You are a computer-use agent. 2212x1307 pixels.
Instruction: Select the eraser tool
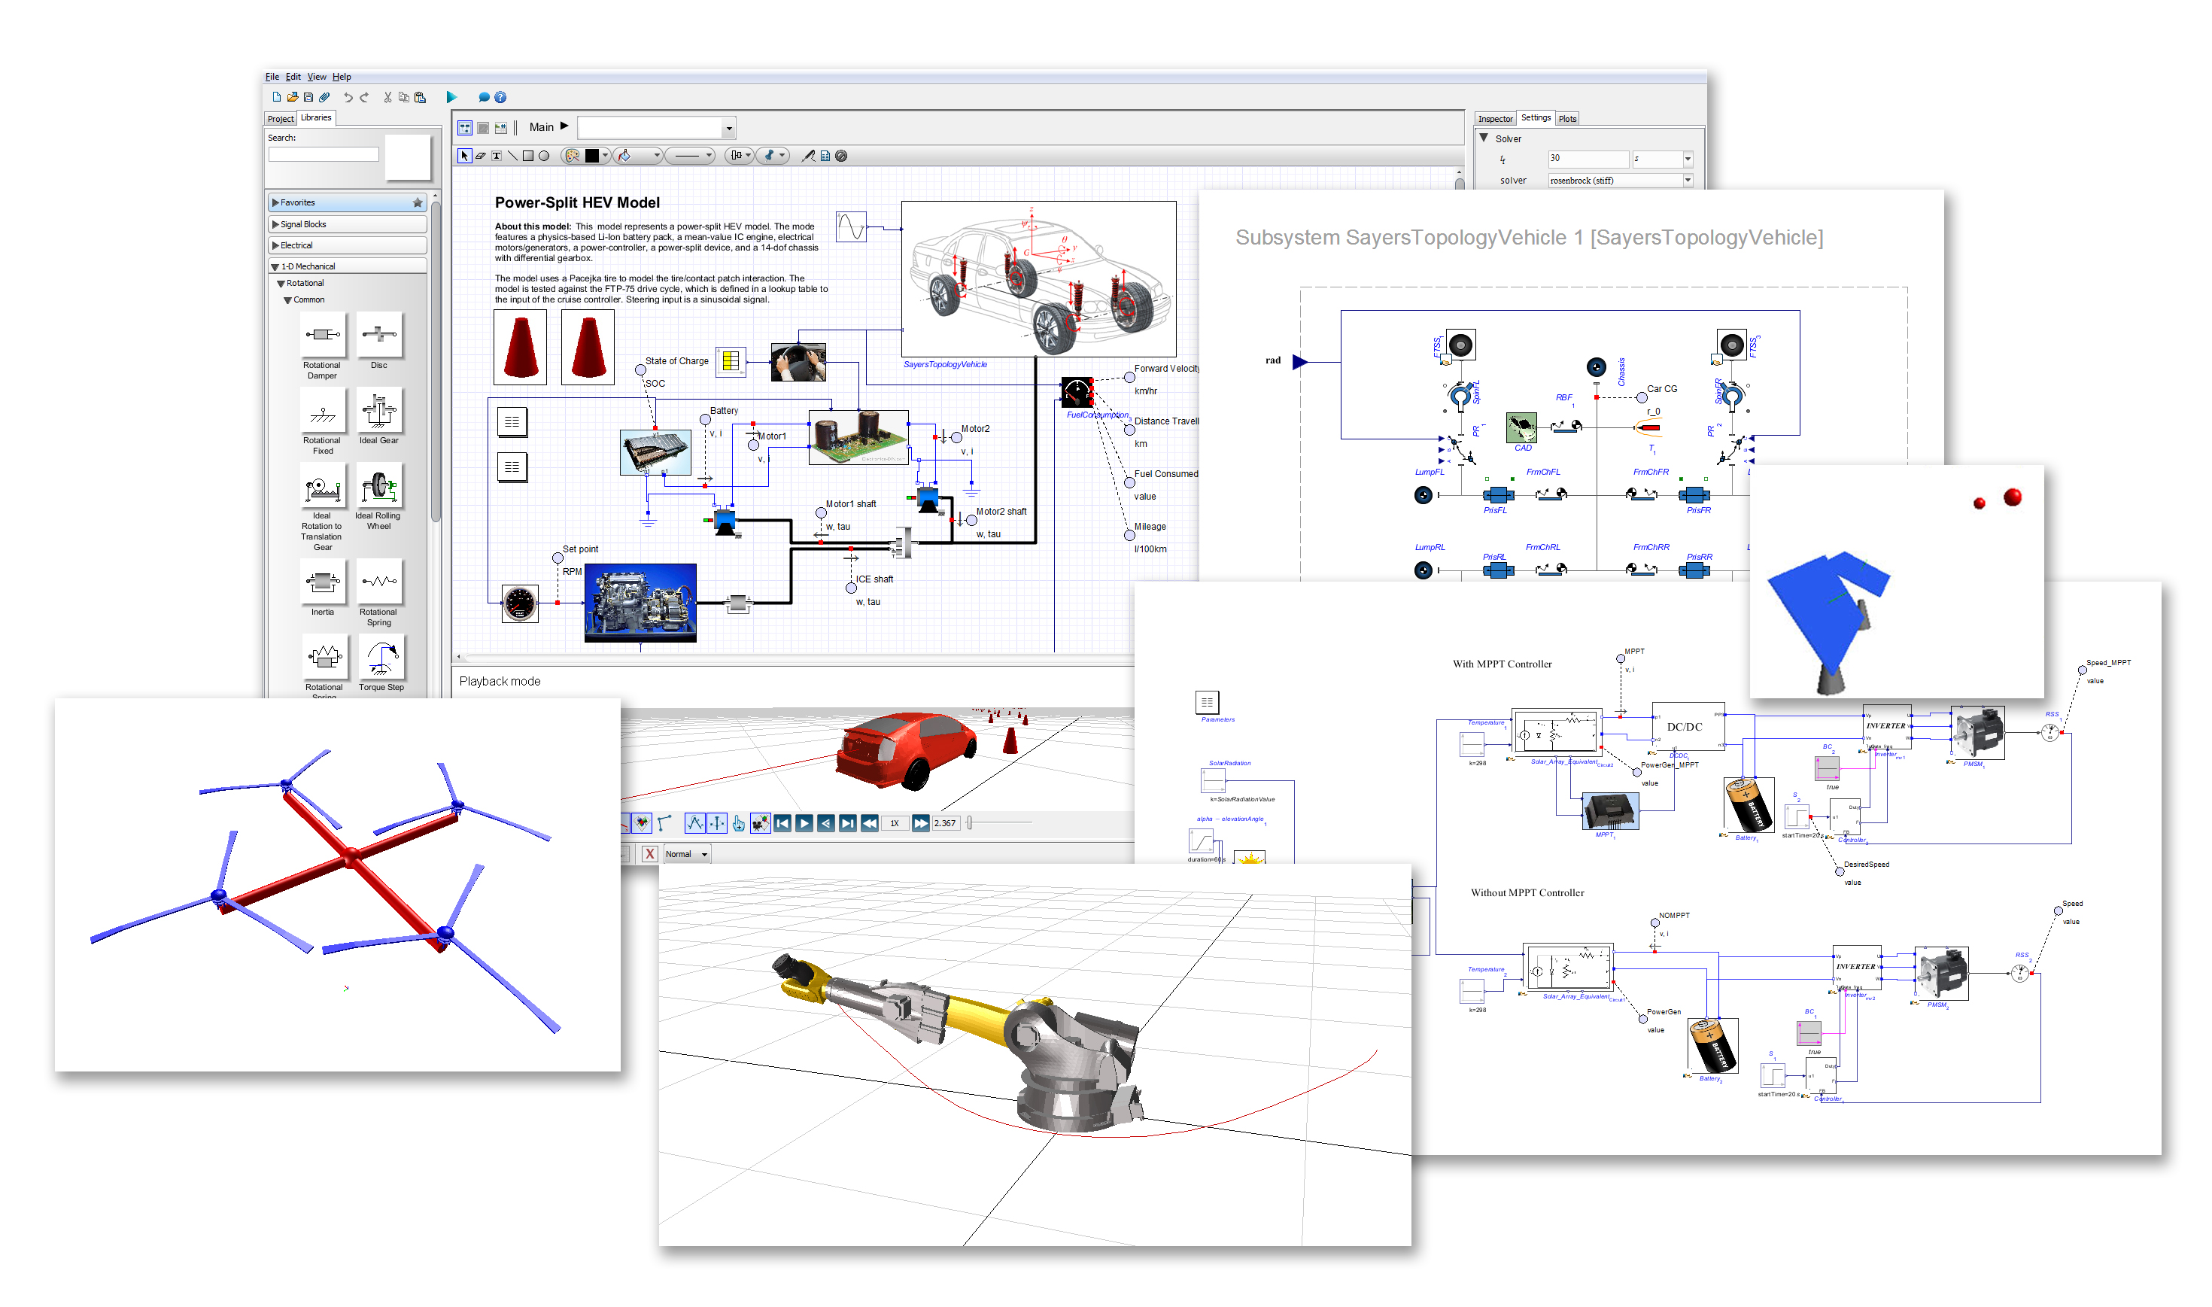(481, 156)
